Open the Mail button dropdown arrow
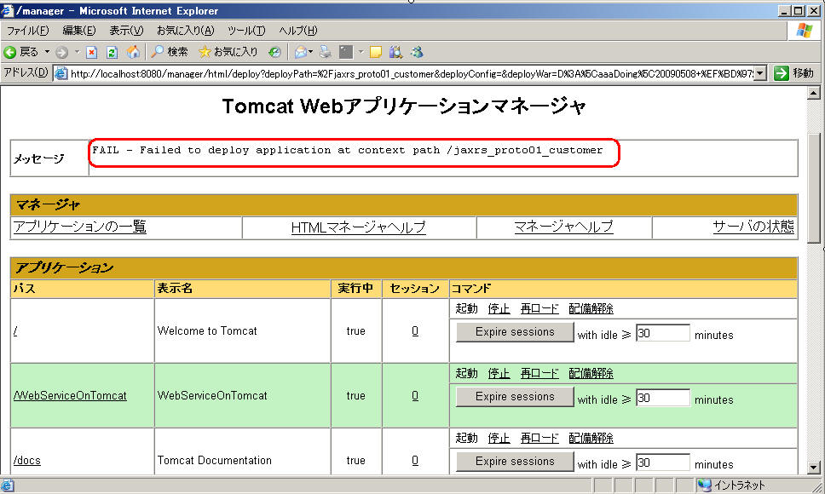The height and width of the screenshot is (494, 825). (x=312, y=52)
